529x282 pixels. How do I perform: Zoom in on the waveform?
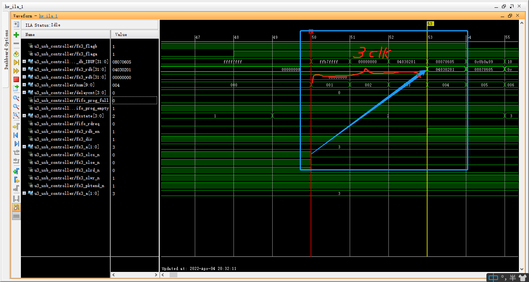(x=16, y=98)
